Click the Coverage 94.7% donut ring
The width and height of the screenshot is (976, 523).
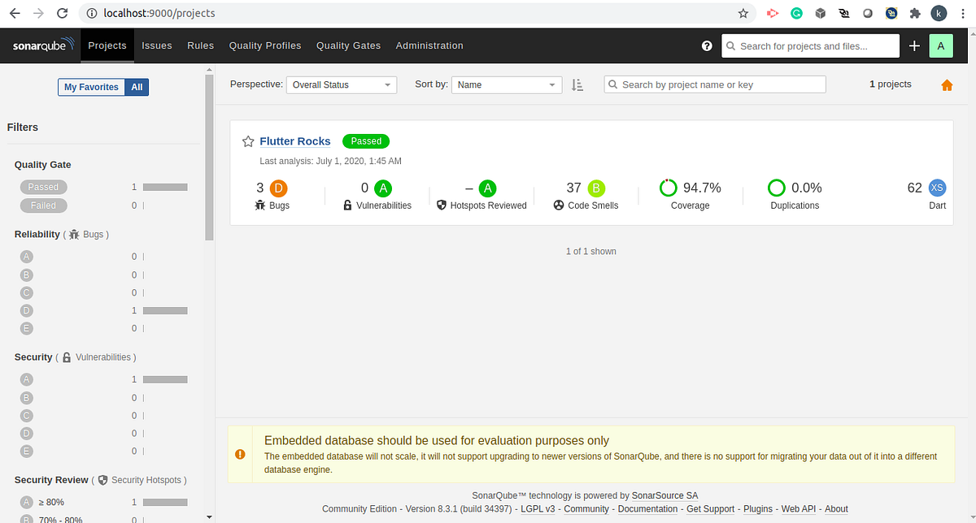coord(668,188)
